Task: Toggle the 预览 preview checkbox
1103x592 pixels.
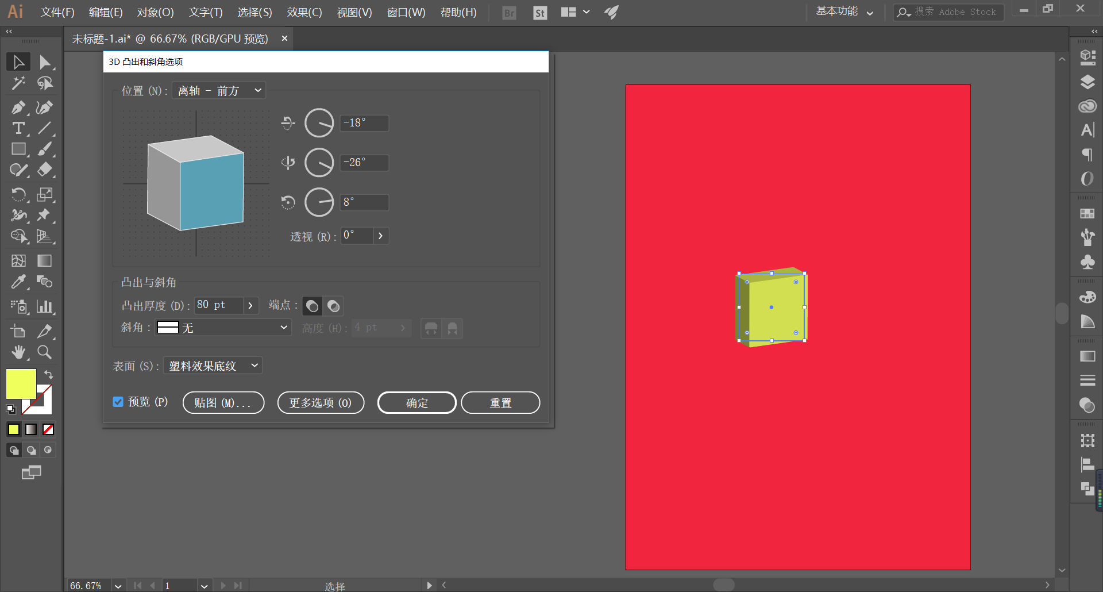Action: 118,402
